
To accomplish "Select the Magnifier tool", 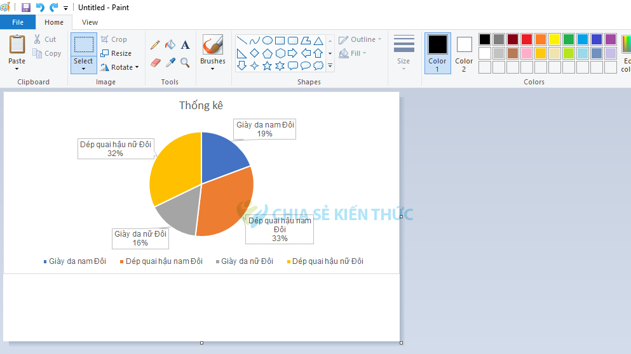I will [x=185, y=62].
